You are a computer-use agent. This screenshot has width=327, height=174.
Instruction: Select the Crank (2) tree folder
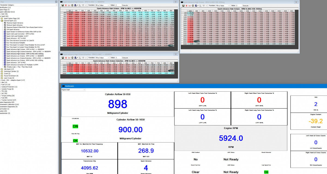(7, 73)
